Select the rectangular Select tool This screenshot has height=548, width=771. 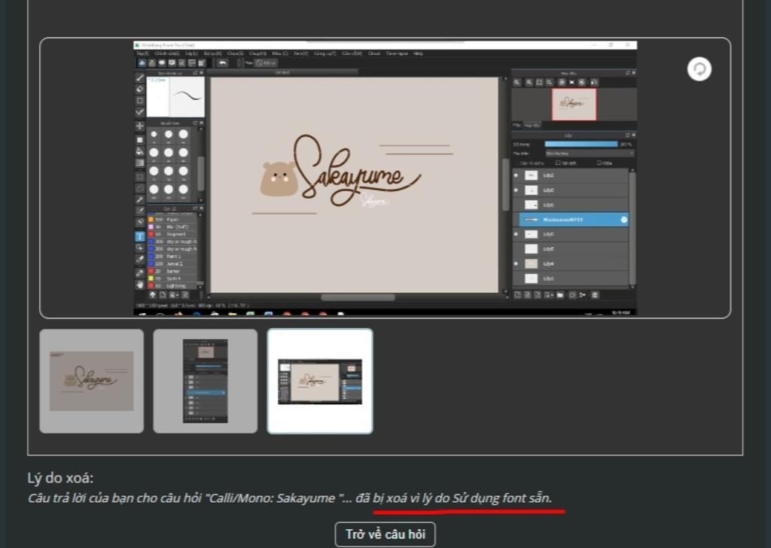tap(140, 176)
